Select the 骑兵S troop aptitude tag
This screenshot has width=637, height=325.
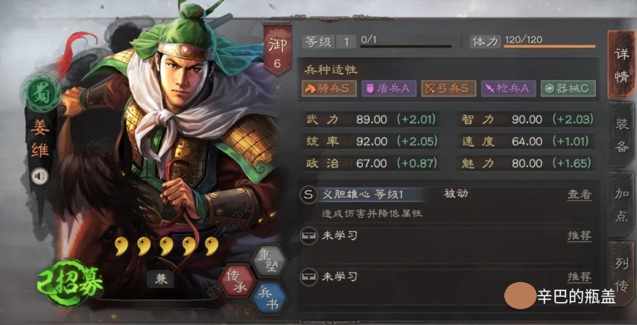(x=329, y=88)
